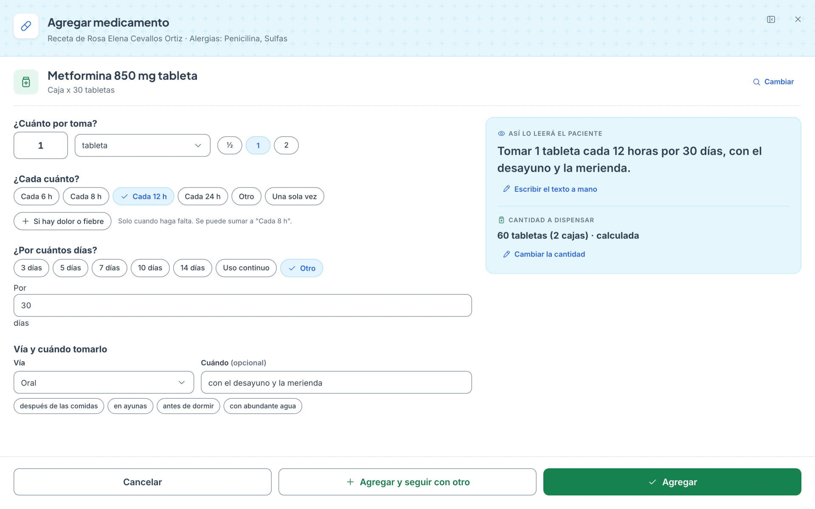The height and width of the screenshot is (509, 815).
Task: Toggle the side panel layout icon
Action: point(771,20)
